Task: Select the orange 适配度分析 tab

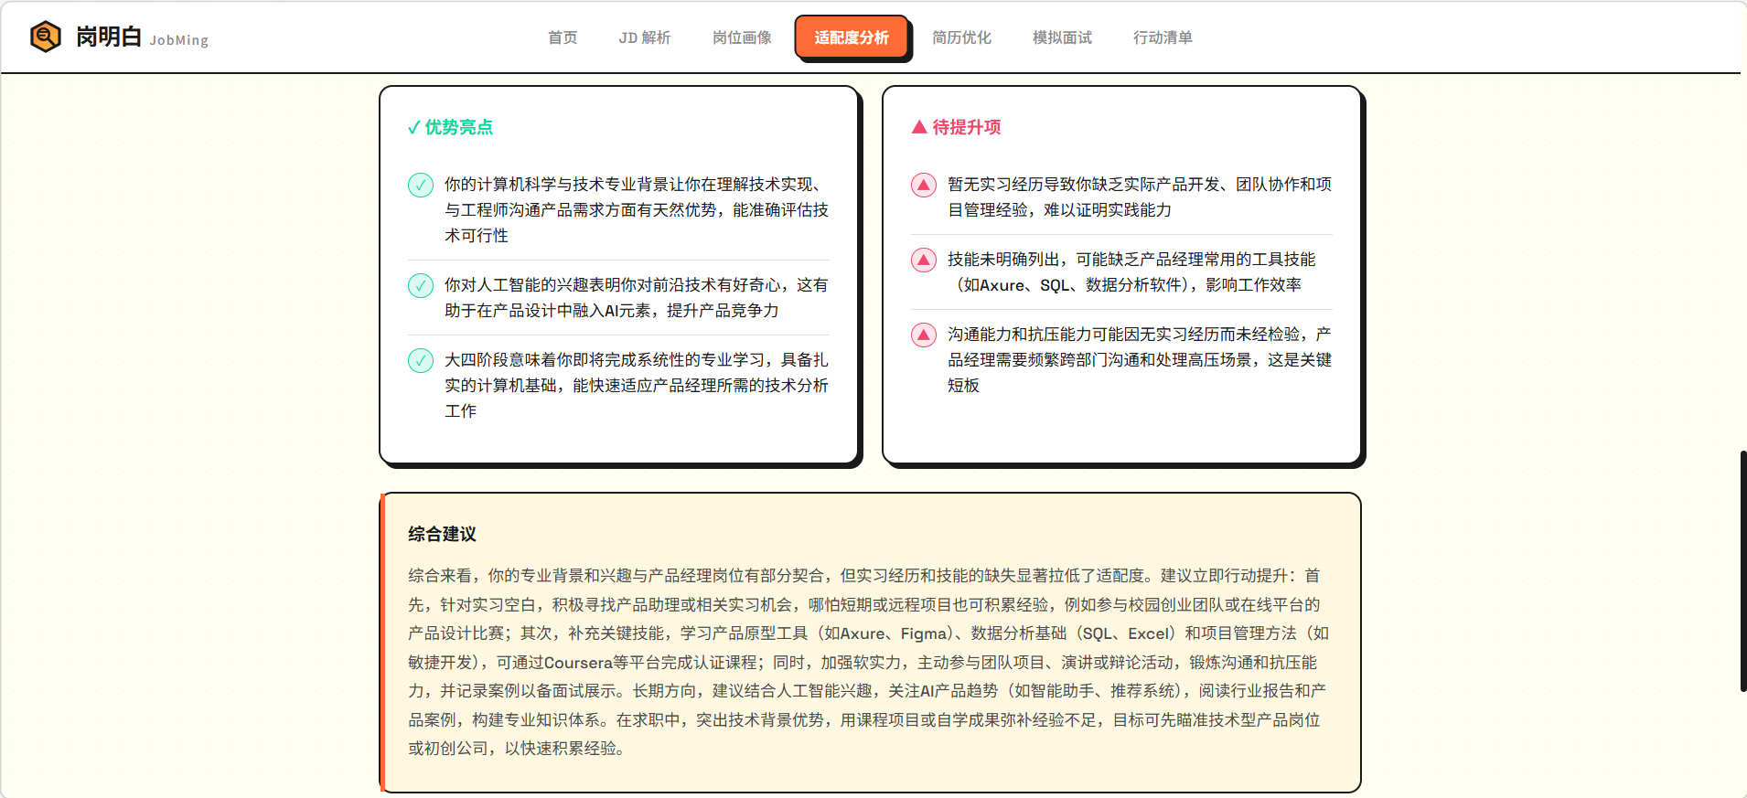Action: (852, 37)
